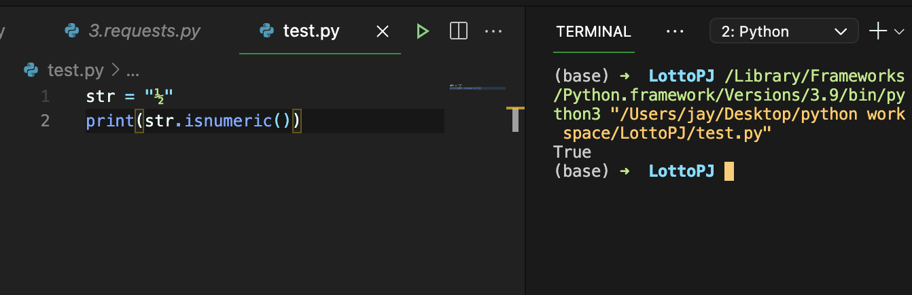The width and height of the screenshot is (912, 295).
Task: Run the Python file with play icon
Action: (423, 31)
